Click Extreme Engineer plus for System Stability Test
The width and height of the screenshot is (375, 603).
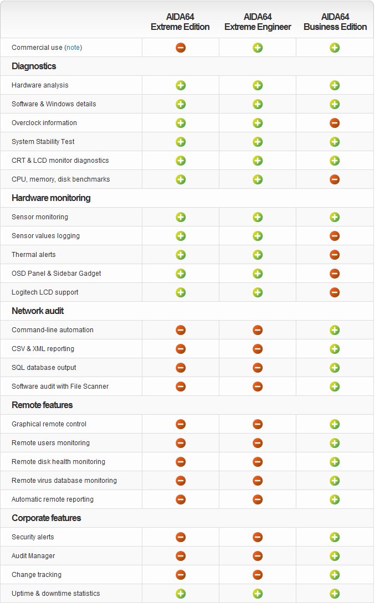(258, 142)
